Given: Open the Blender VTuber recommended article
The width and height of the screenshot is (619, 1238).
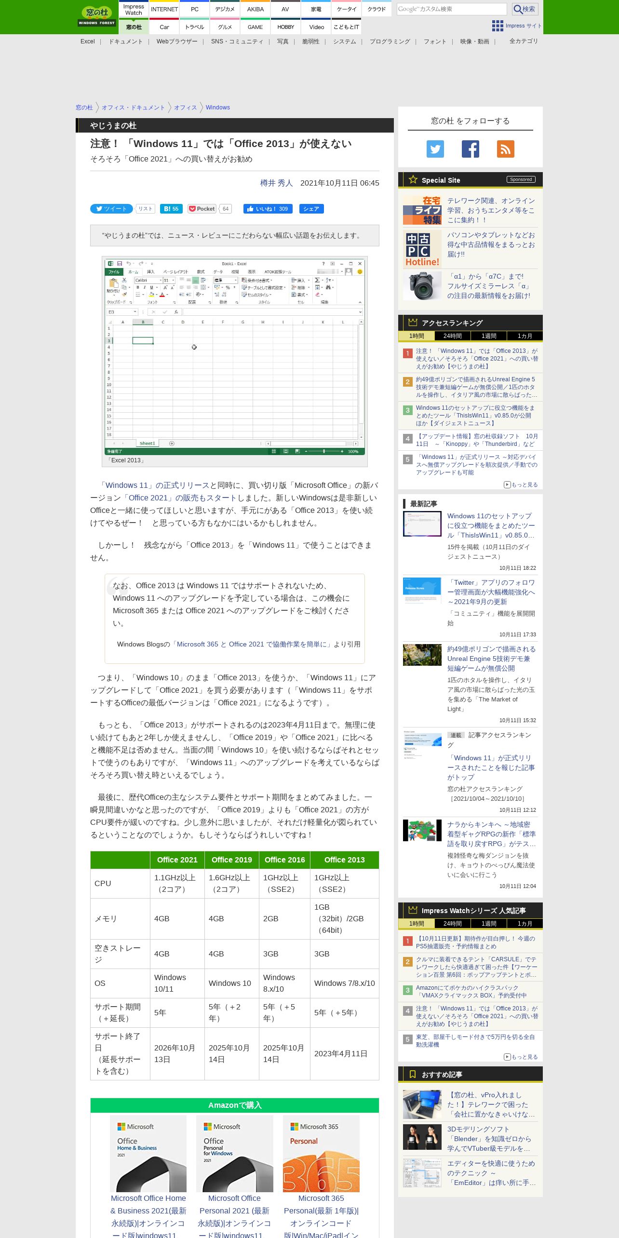Looking at the screenshot, I should [x=490, y=1139].
